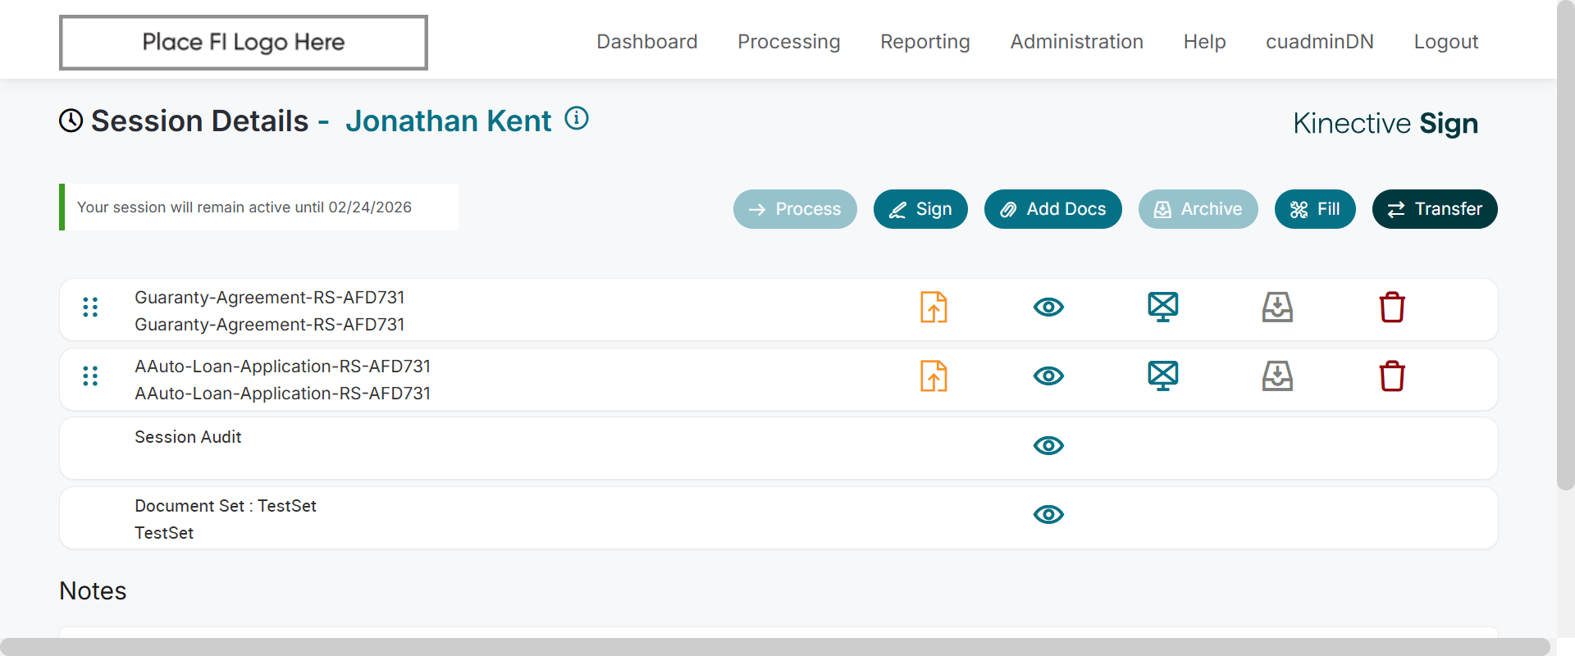Screen dimensions: 1575x656
Task: View the Guaranty-Agreement-RS-AFD731 document
Action: tap(1048, 307)
